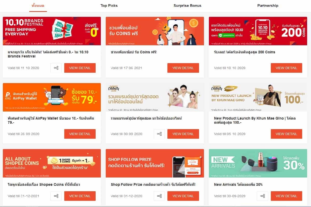This screenshot has height=207, width=311.
Task: Open View Detail for 200 Coins cashback
Action: [x=286, y=68]
